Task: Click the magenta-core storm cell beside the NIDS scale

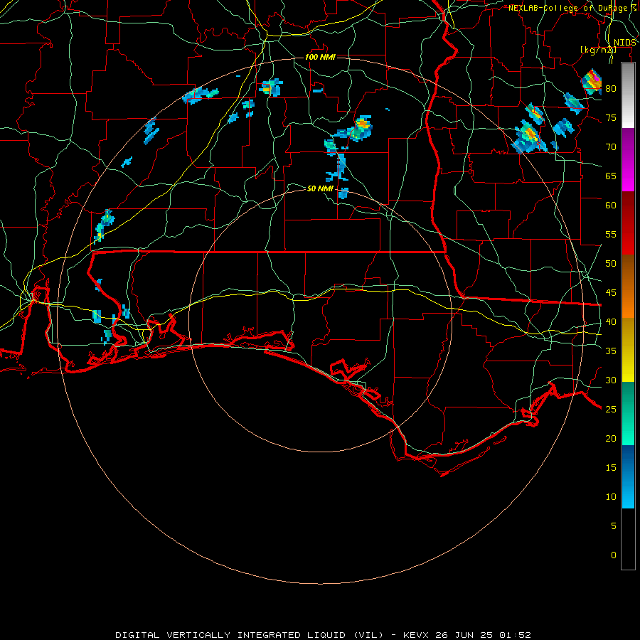Action: click(592, 82)
